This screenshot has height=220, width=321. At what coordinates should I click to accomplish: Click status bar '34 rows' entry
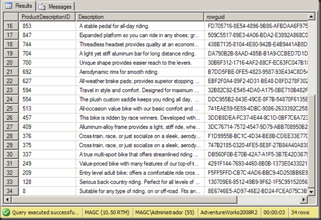pos(300,212)
